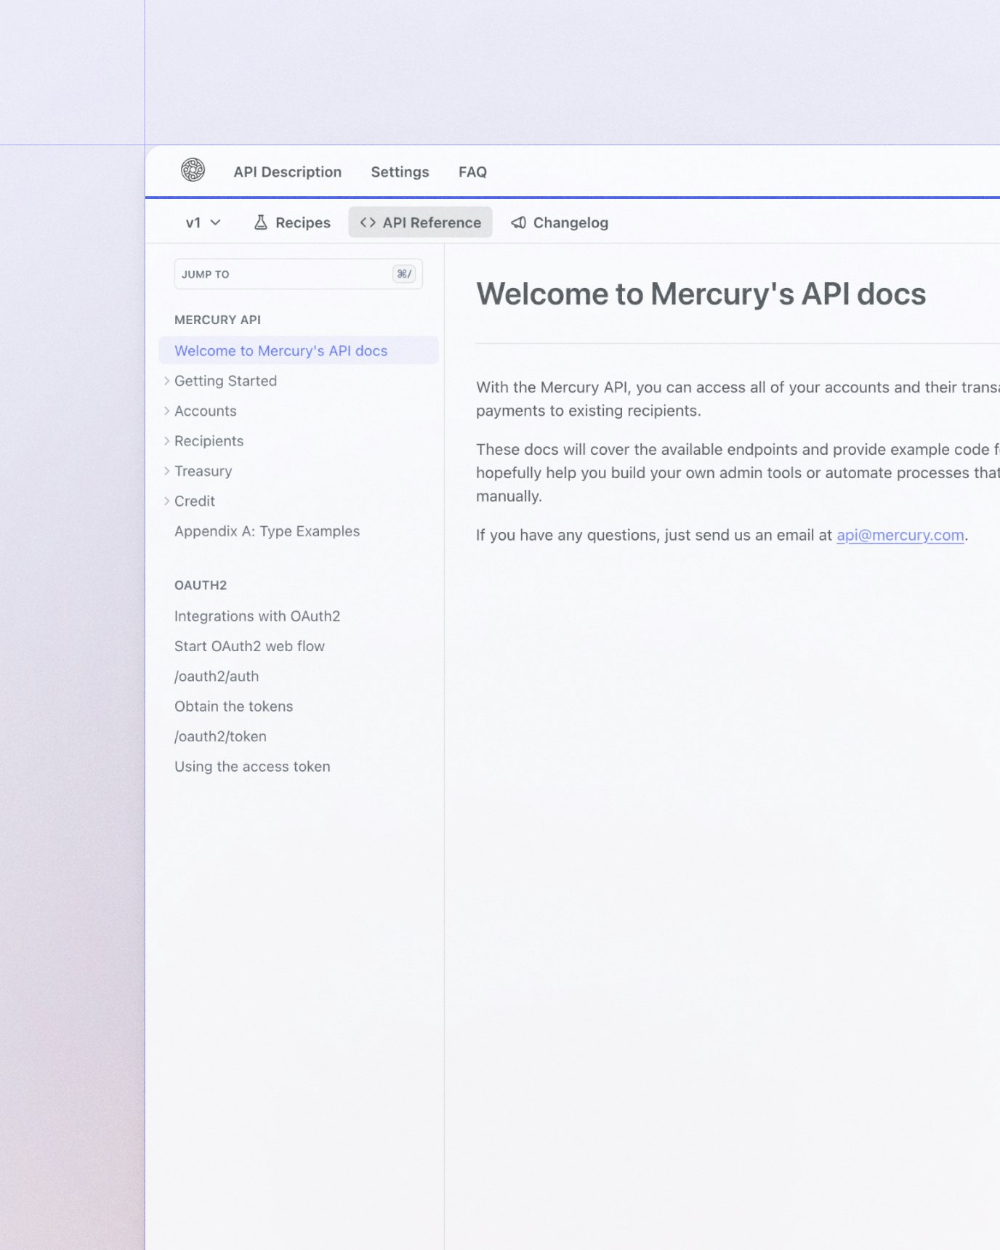Expand the Treasury section
The width and height of the screenshot is (1000, 1250).
[x=167, y=471]
